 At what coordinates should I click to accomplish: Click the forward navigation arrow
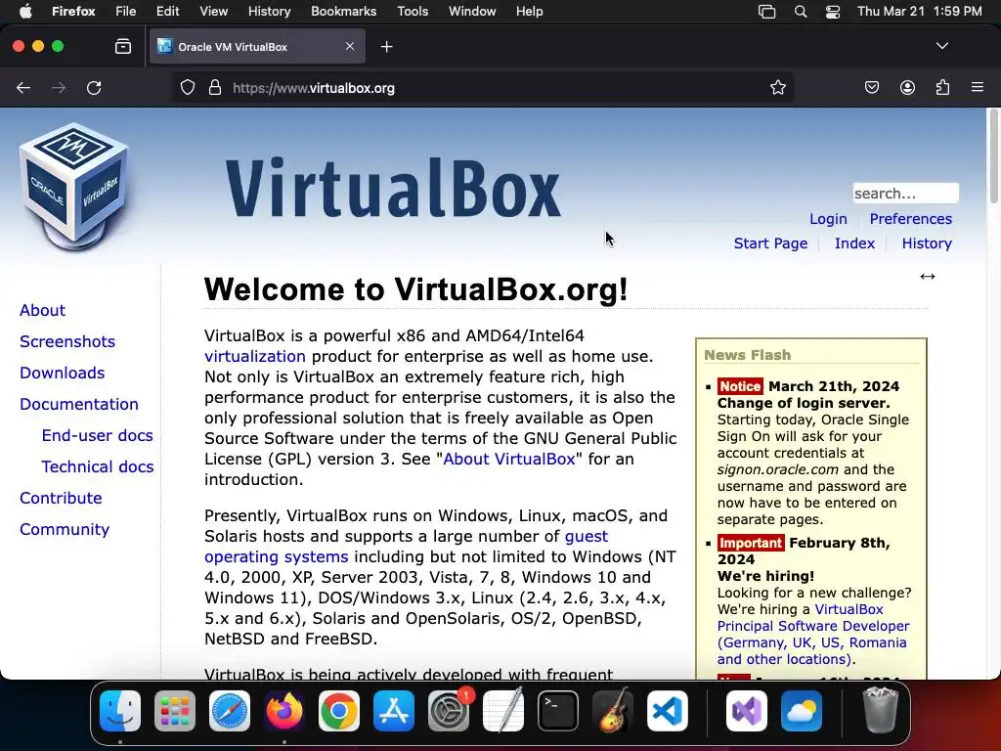(59, 88)
